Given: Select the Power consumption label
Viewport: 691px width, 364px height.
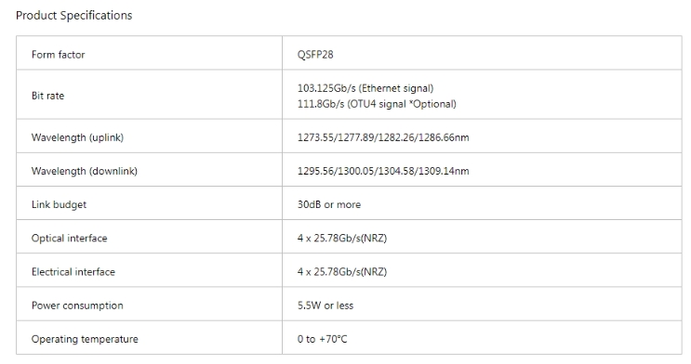Looking at the screenshot, I should tap(77, 305).
